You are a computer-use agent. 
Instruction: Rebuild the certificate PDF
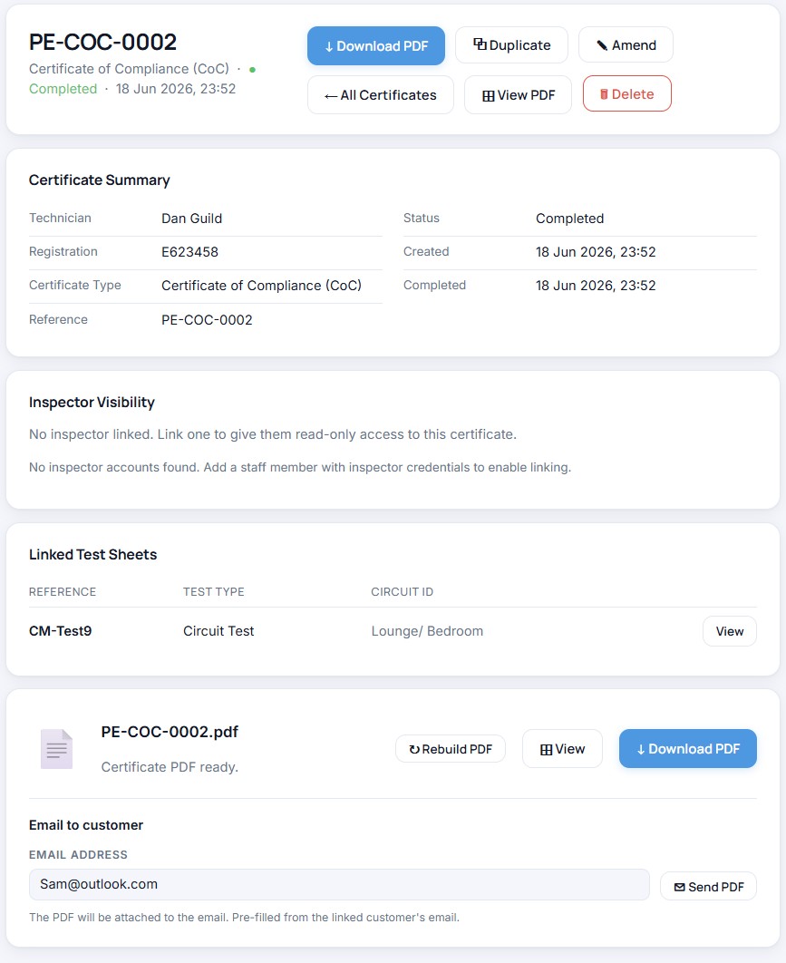point(451,749)
